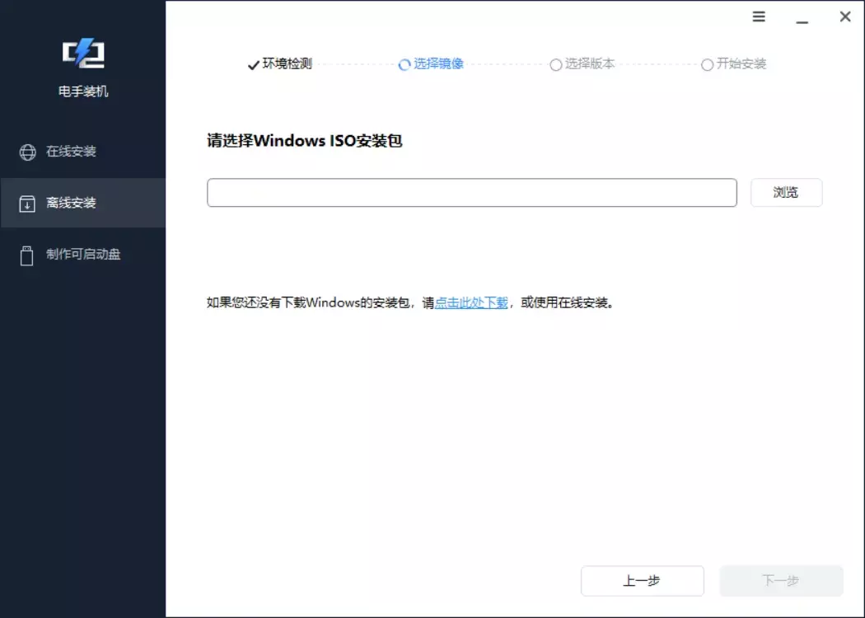Open the hamburger menu icon
The image size is (865, 618).
[x=759, y=16]
